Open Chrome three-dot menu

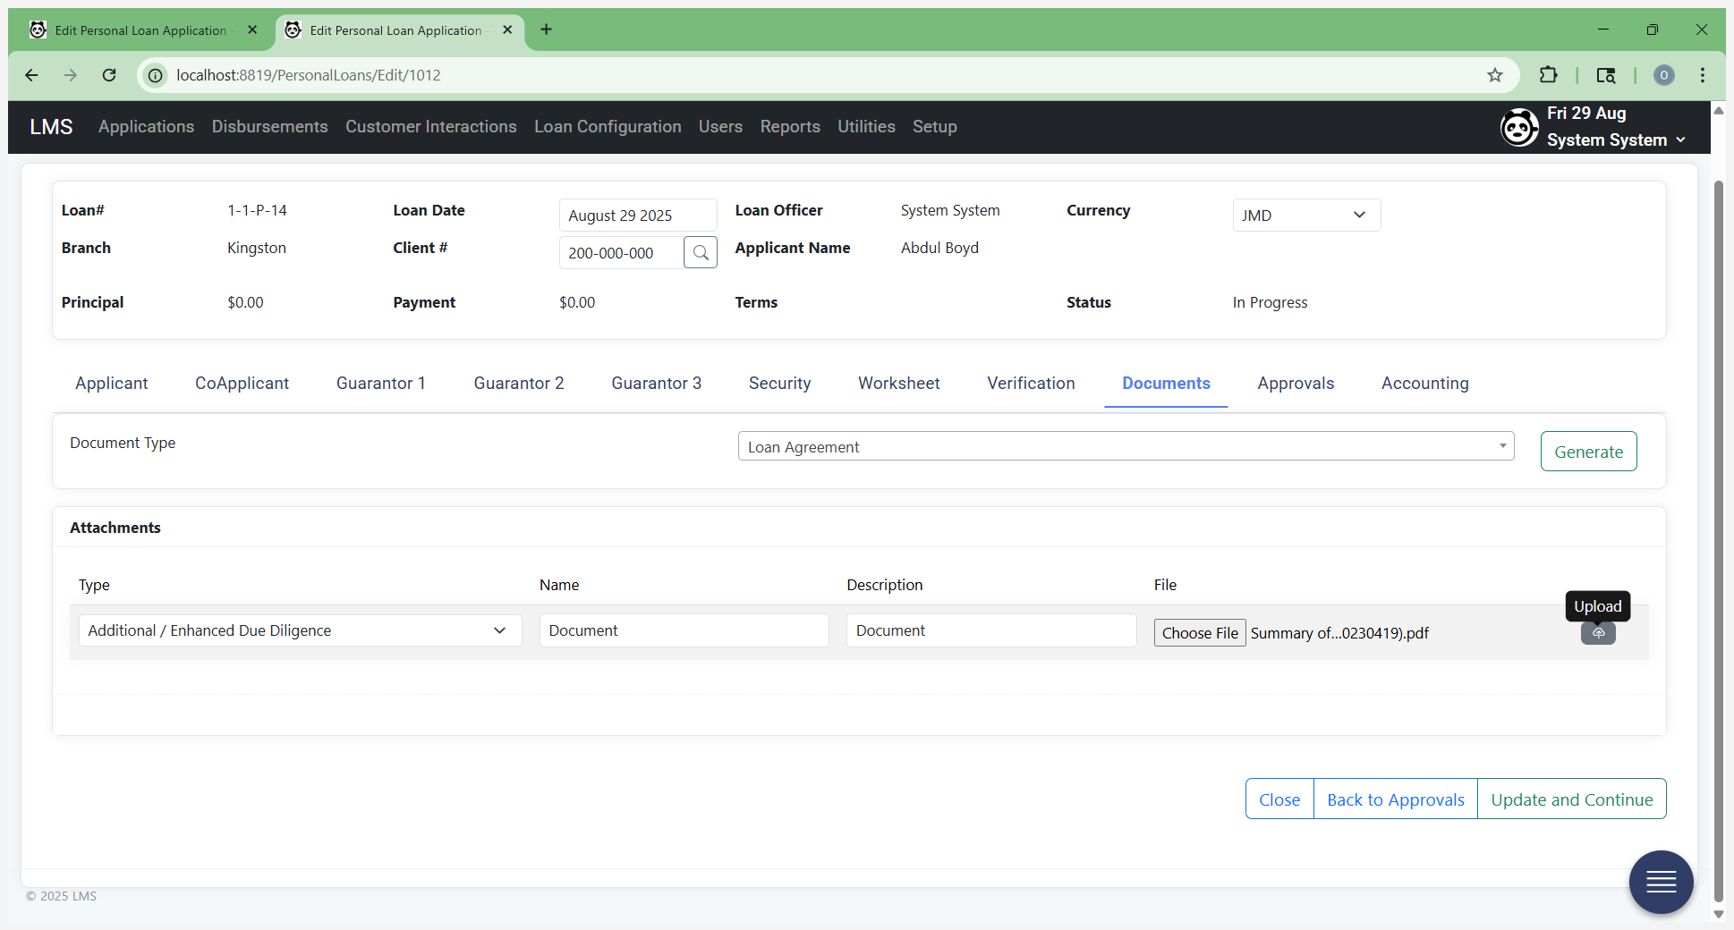pyautogui.click(x=1703, y=75)
